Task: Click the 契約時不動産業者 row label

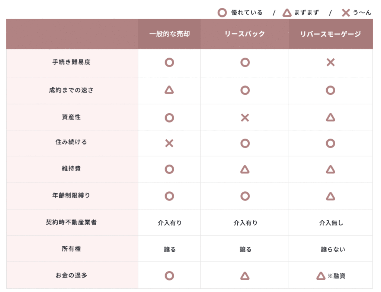Action: (71, 223)
